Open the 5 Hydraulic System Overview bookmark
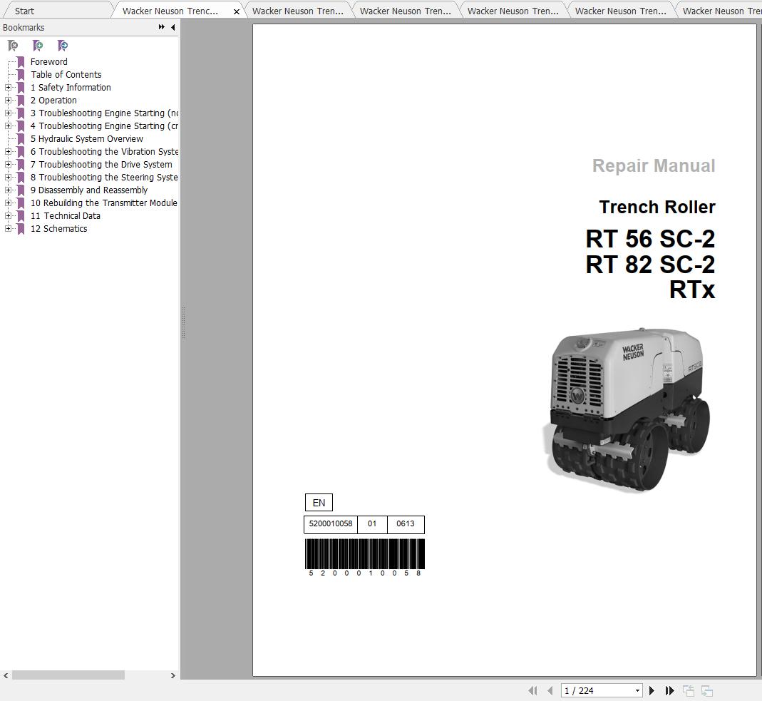 coord(86,138)
